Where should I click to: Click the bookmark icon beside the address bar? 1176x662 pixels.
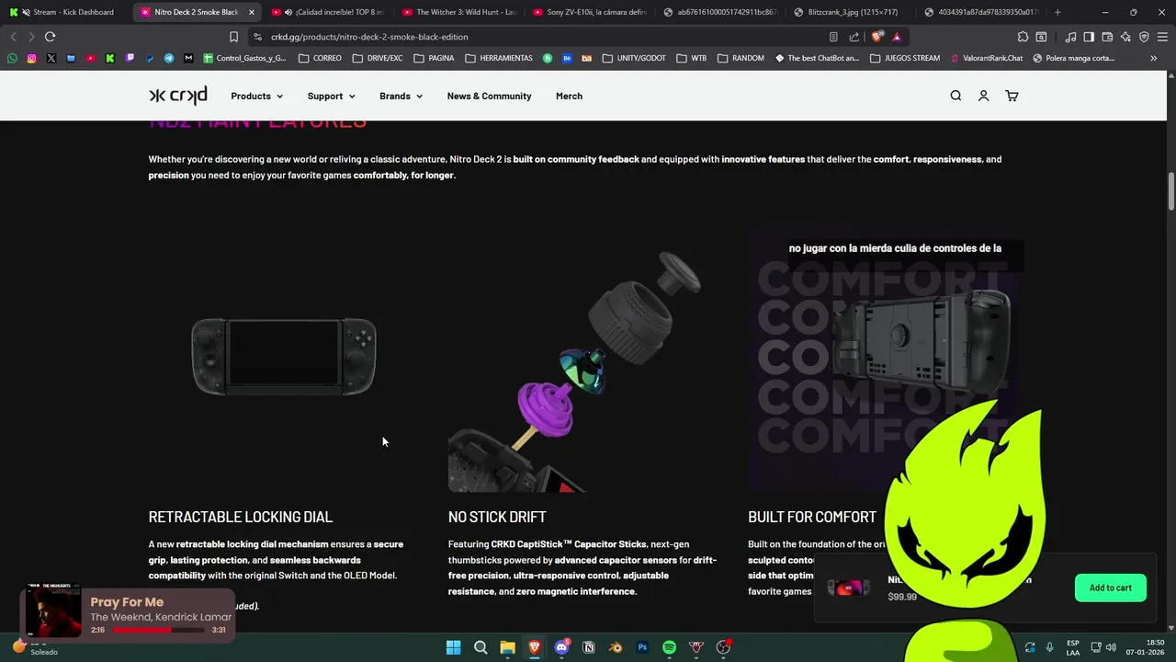233,37
